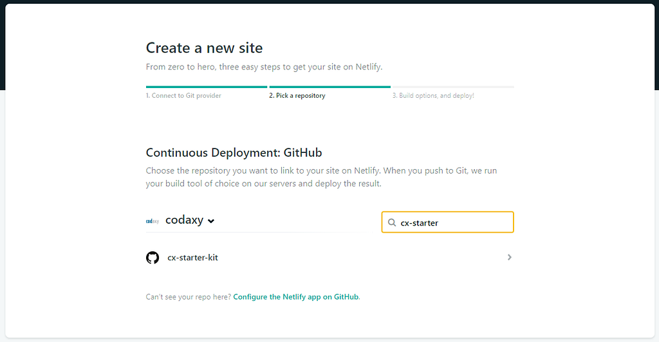The width and height of the screenshot is (659, 342).
Task: Click the magnifying glass search icon
Action: (392, 222)
